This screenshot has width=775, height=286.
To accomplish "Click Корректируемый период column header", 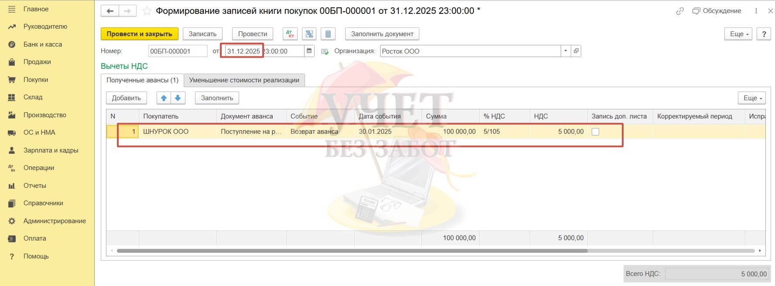I will tap(699, 116).
